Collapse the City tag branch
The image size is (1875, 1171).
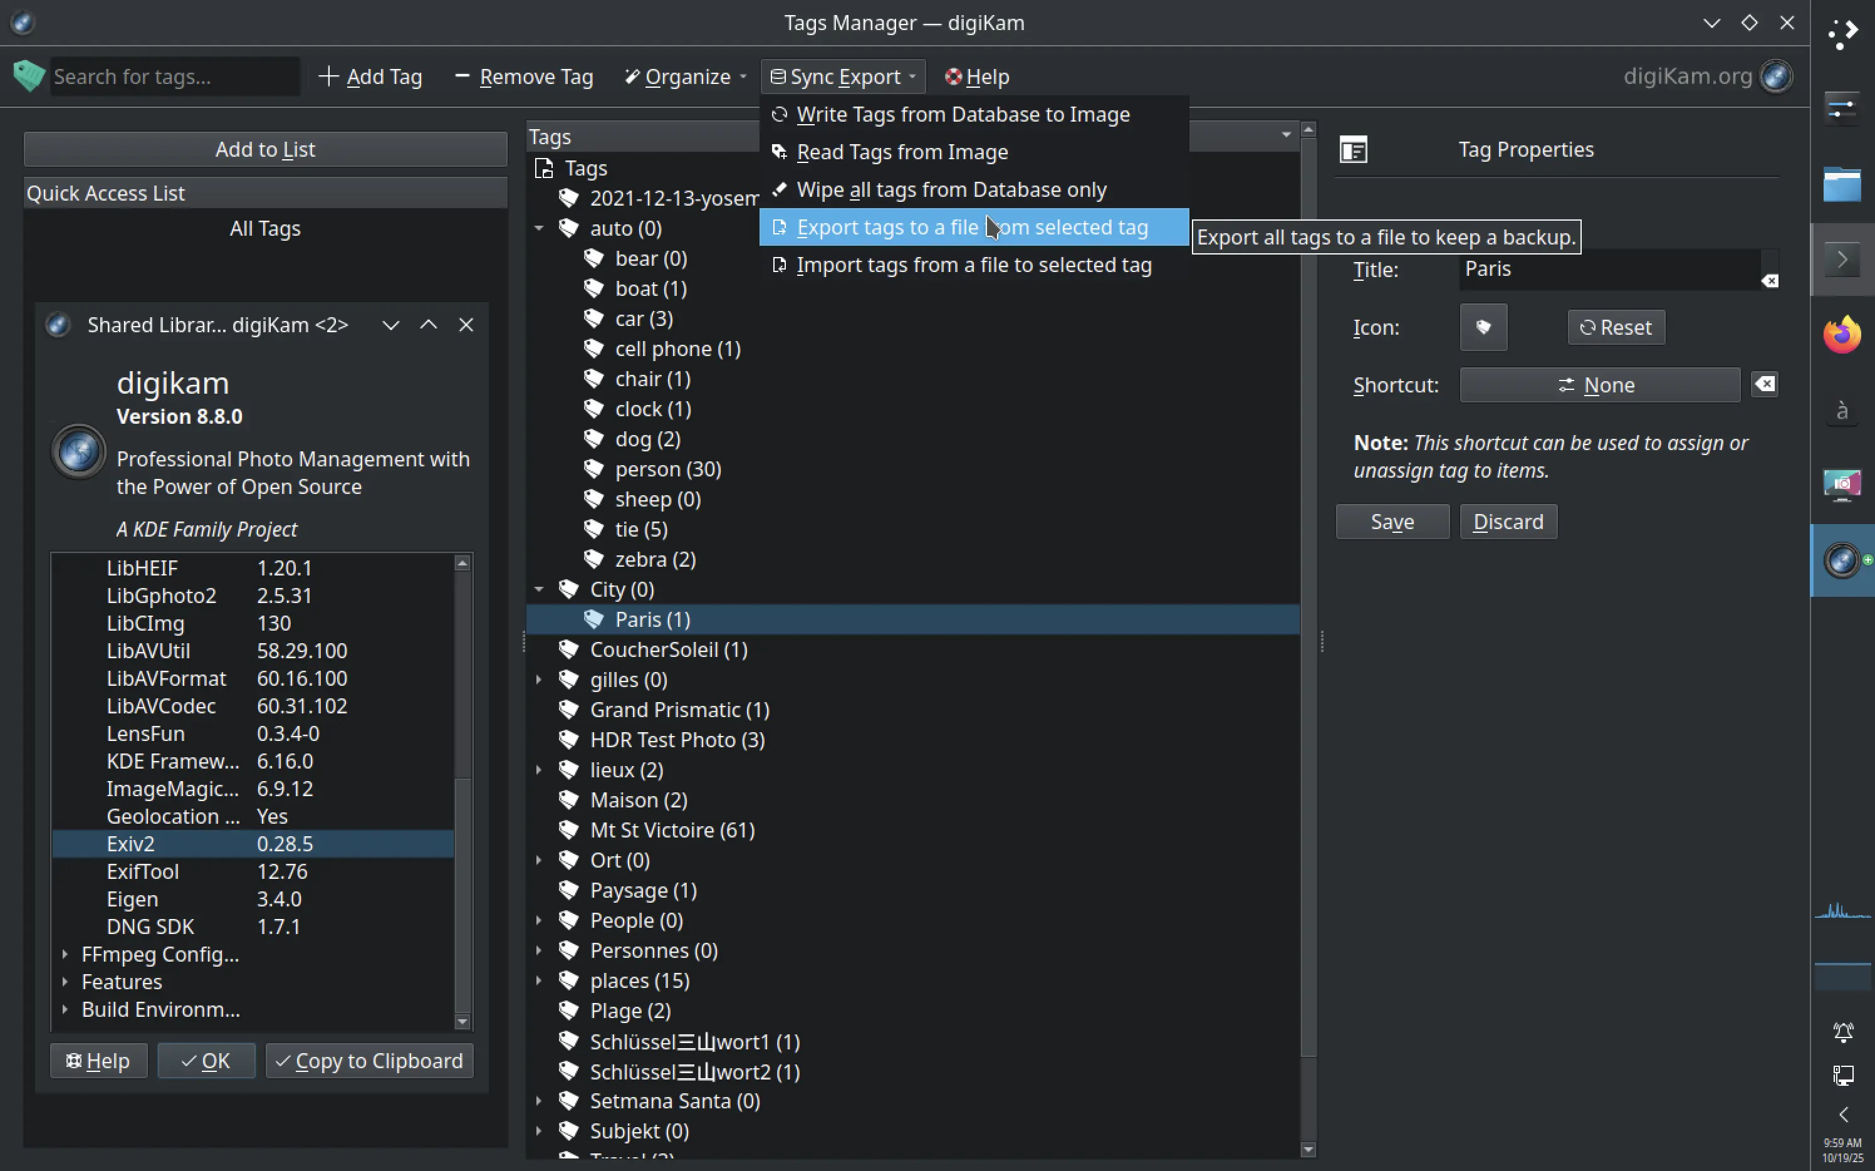539,589
